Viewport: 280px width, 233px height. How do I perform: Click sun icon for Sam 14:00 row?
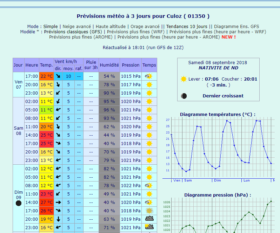click(x=149, y=135)
